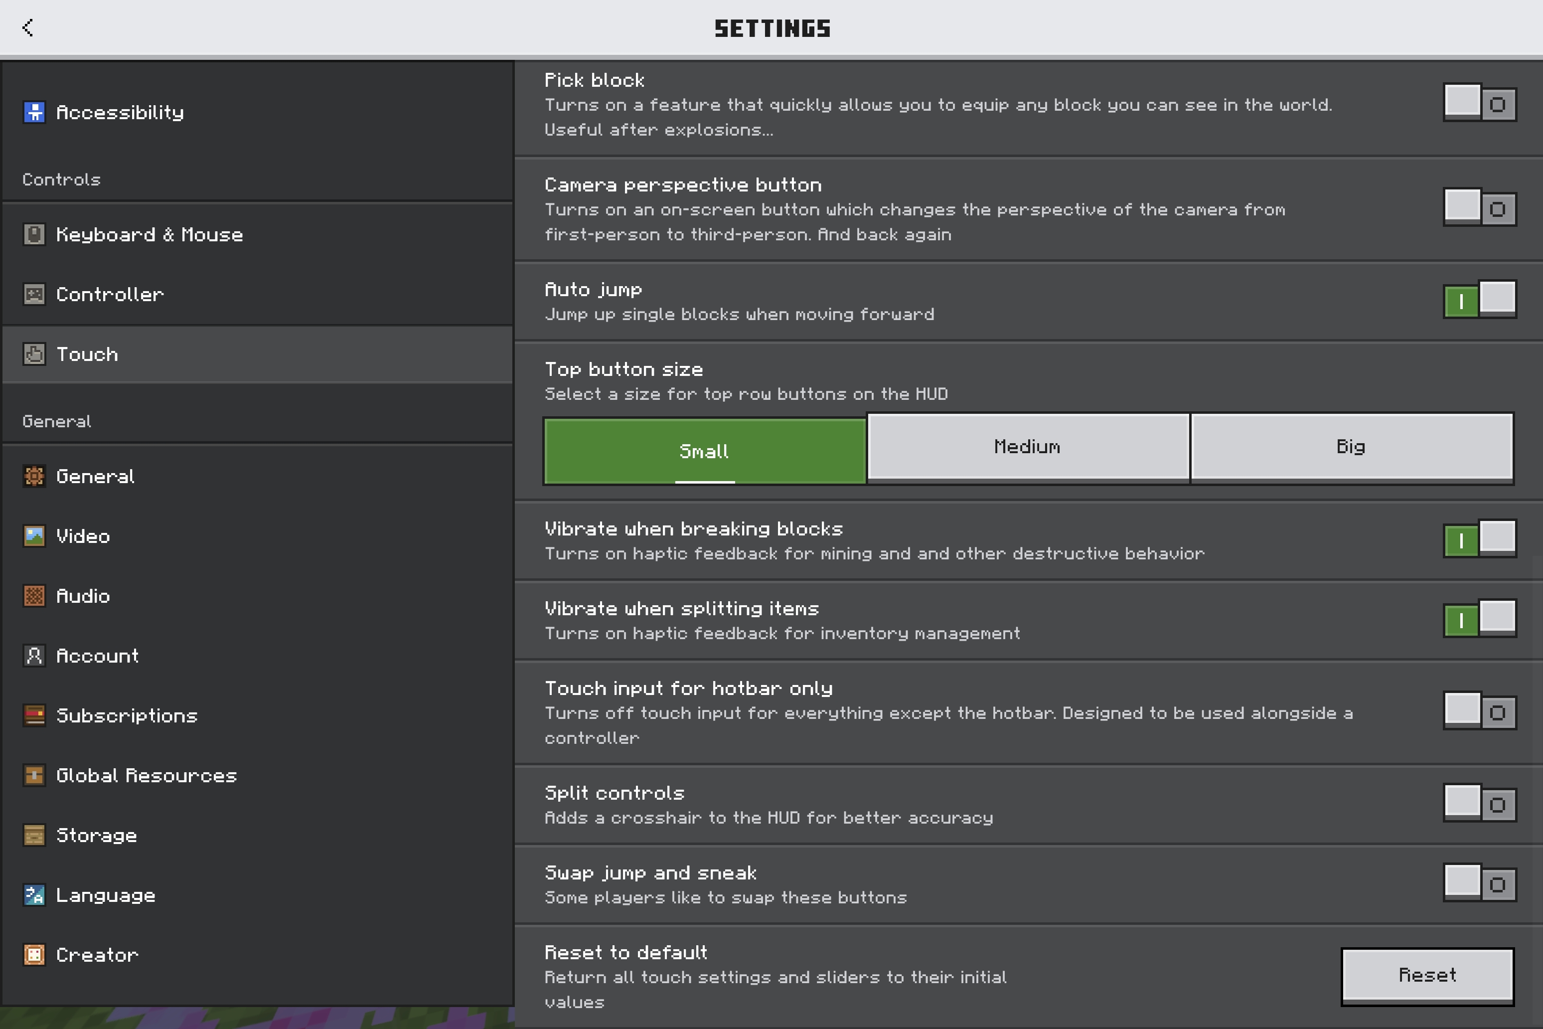The width and height of the screenshot is (1543, 1029).
Task: Open Controller settings icon
Action: click(34, 294)
